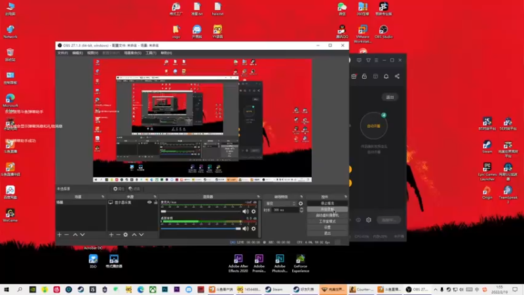Screen dimensions: 524x295
Task: Click the source Filters button above the docks
Action: 134,189
